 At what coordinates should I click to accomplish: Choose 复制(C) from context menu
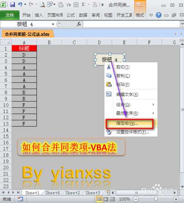pos(131,76)
